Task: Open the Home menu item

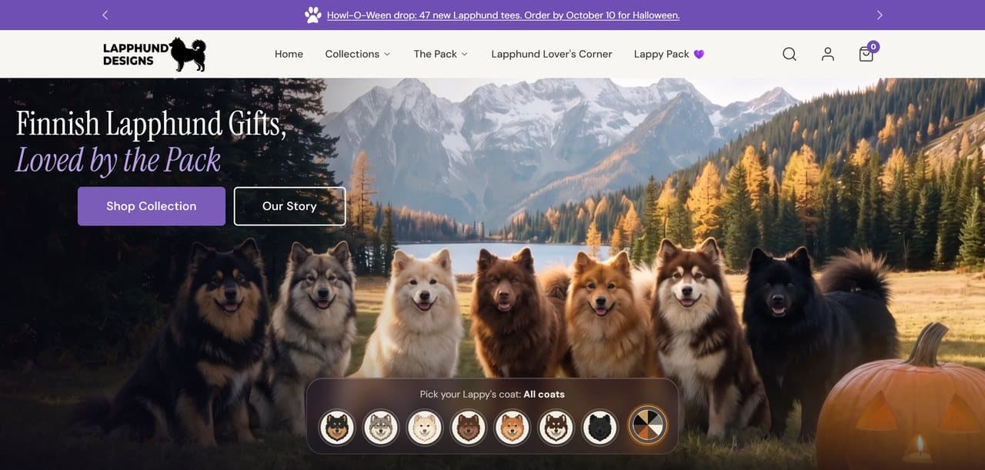Action: (x=289, y=54)
